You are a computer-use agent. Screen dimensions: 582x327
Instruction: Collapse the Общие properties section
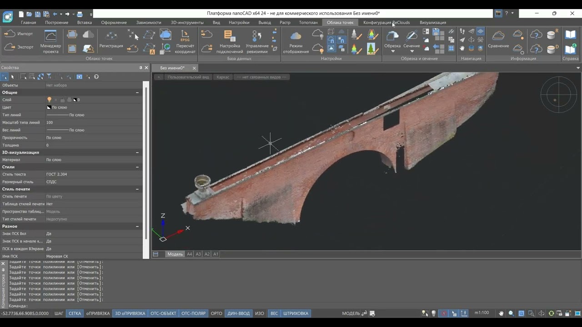tap(137, 93)
